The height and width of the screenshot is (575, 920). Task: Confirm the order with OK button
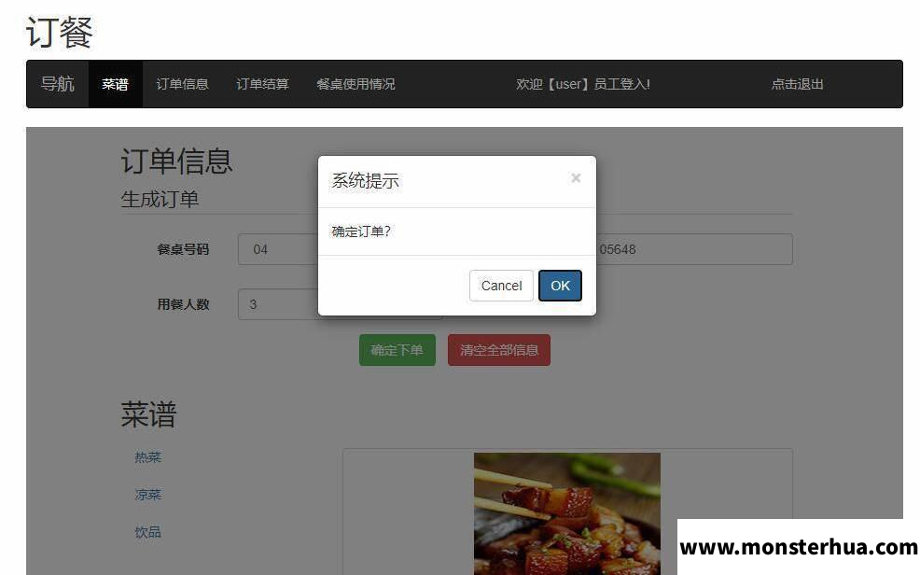click(x=561, y=286)
